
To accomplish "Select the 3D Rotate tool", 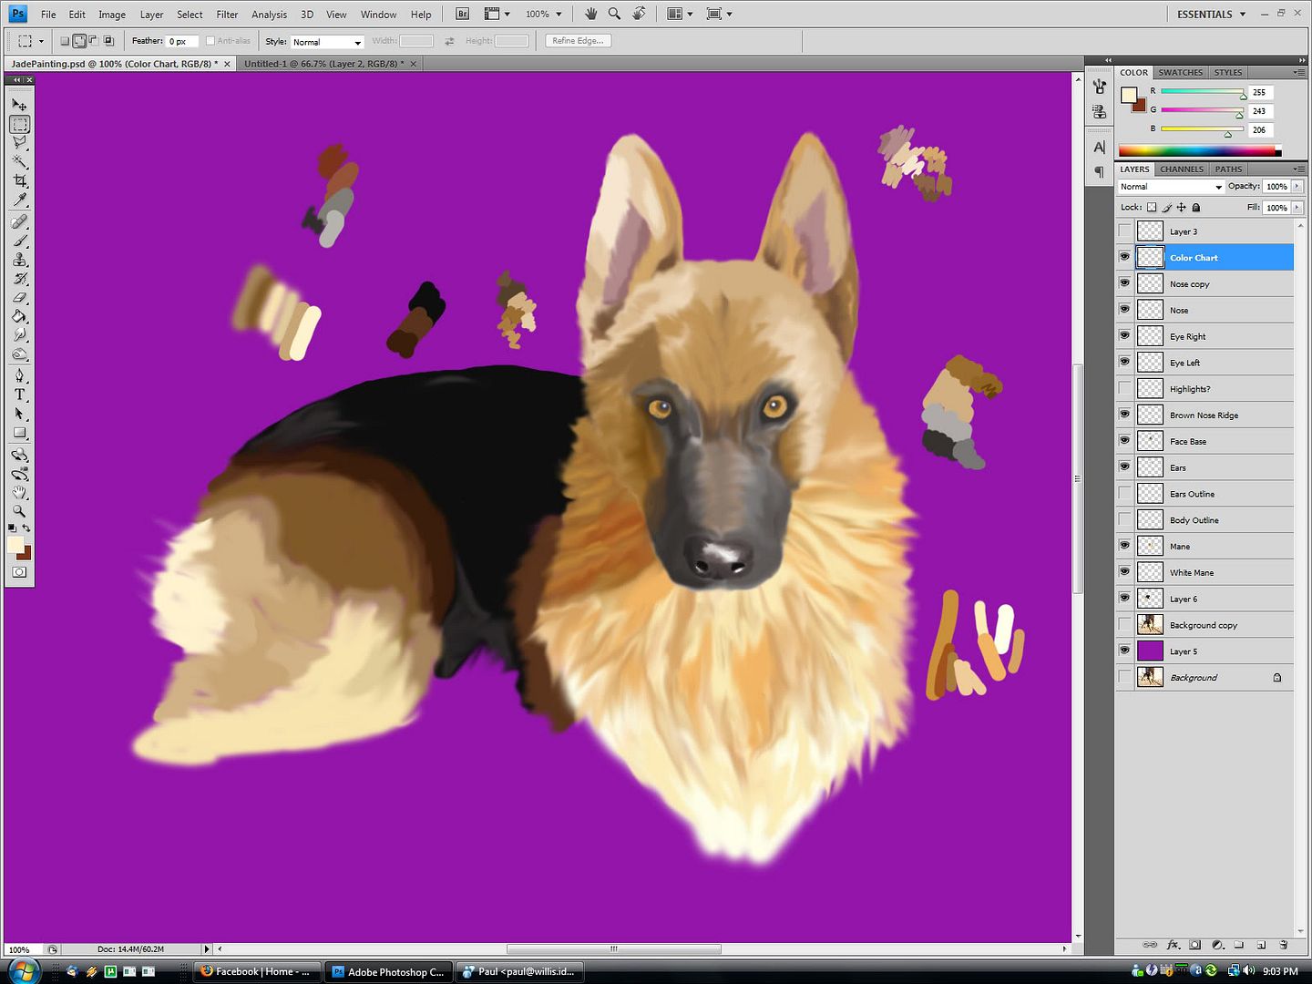I will coord(19,455).
